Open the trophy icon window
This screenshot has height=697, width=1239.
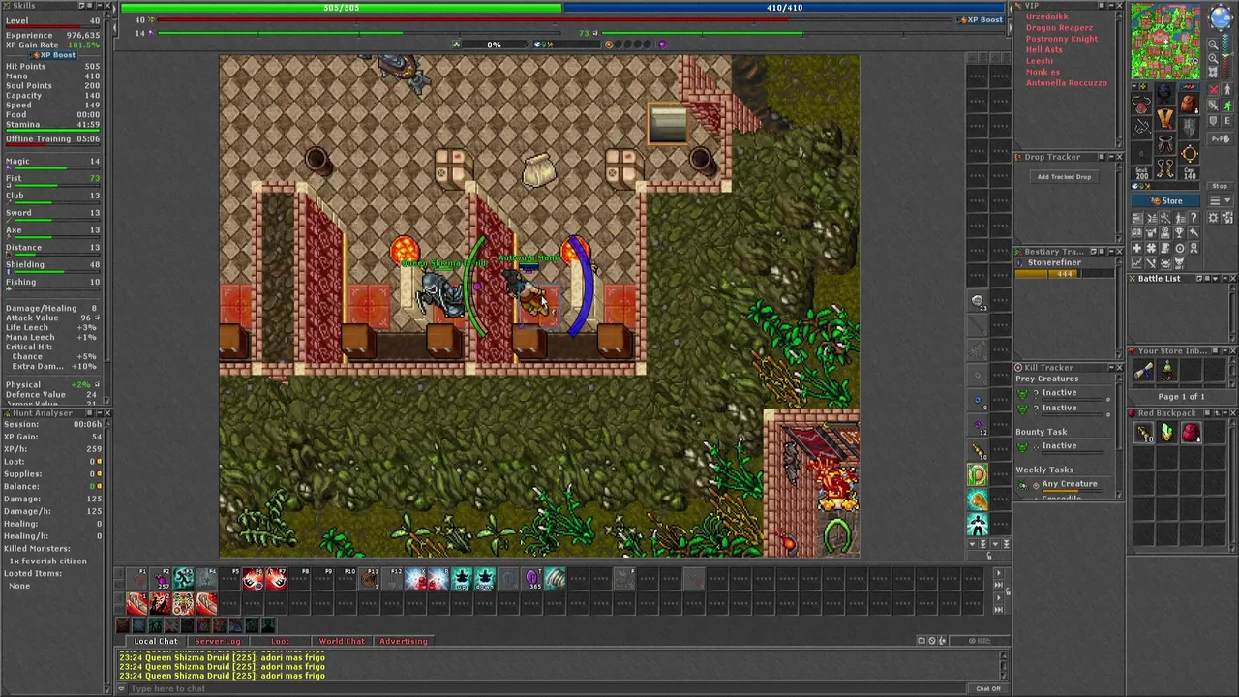[1179, 232]
